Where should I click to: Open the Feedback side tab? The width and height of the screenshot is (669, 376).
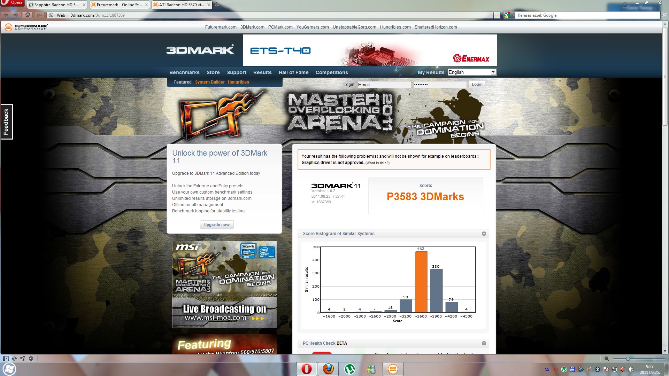pos(6,122)
